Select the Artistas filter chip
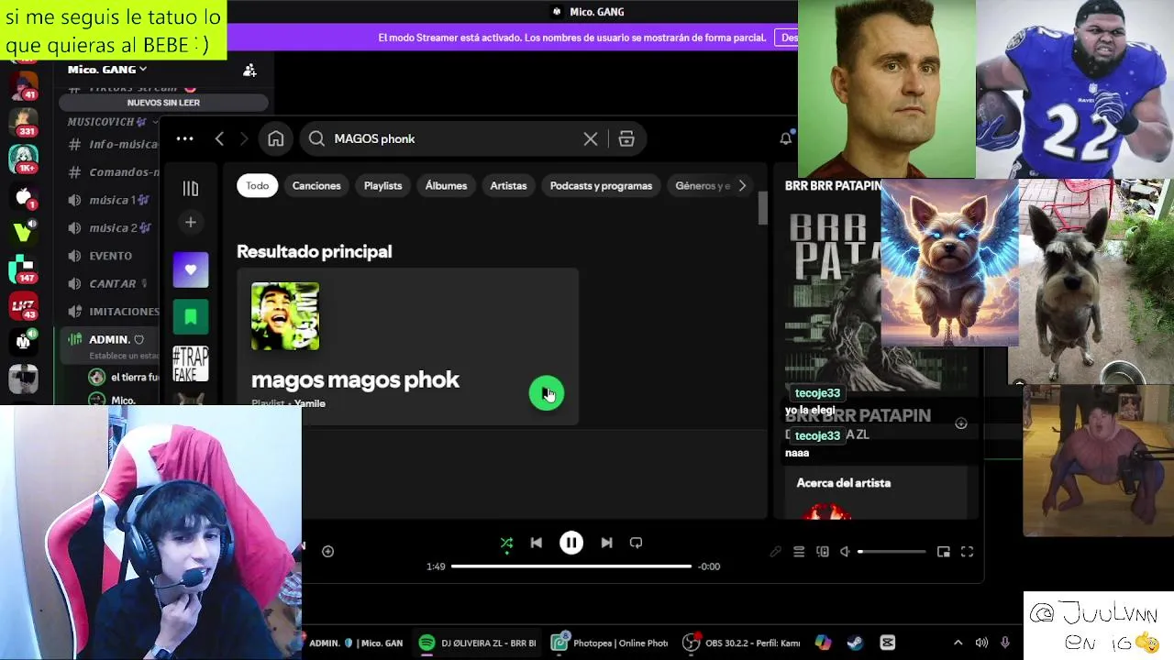Screen dimensions: 1174x660 [x=508, y=185]
